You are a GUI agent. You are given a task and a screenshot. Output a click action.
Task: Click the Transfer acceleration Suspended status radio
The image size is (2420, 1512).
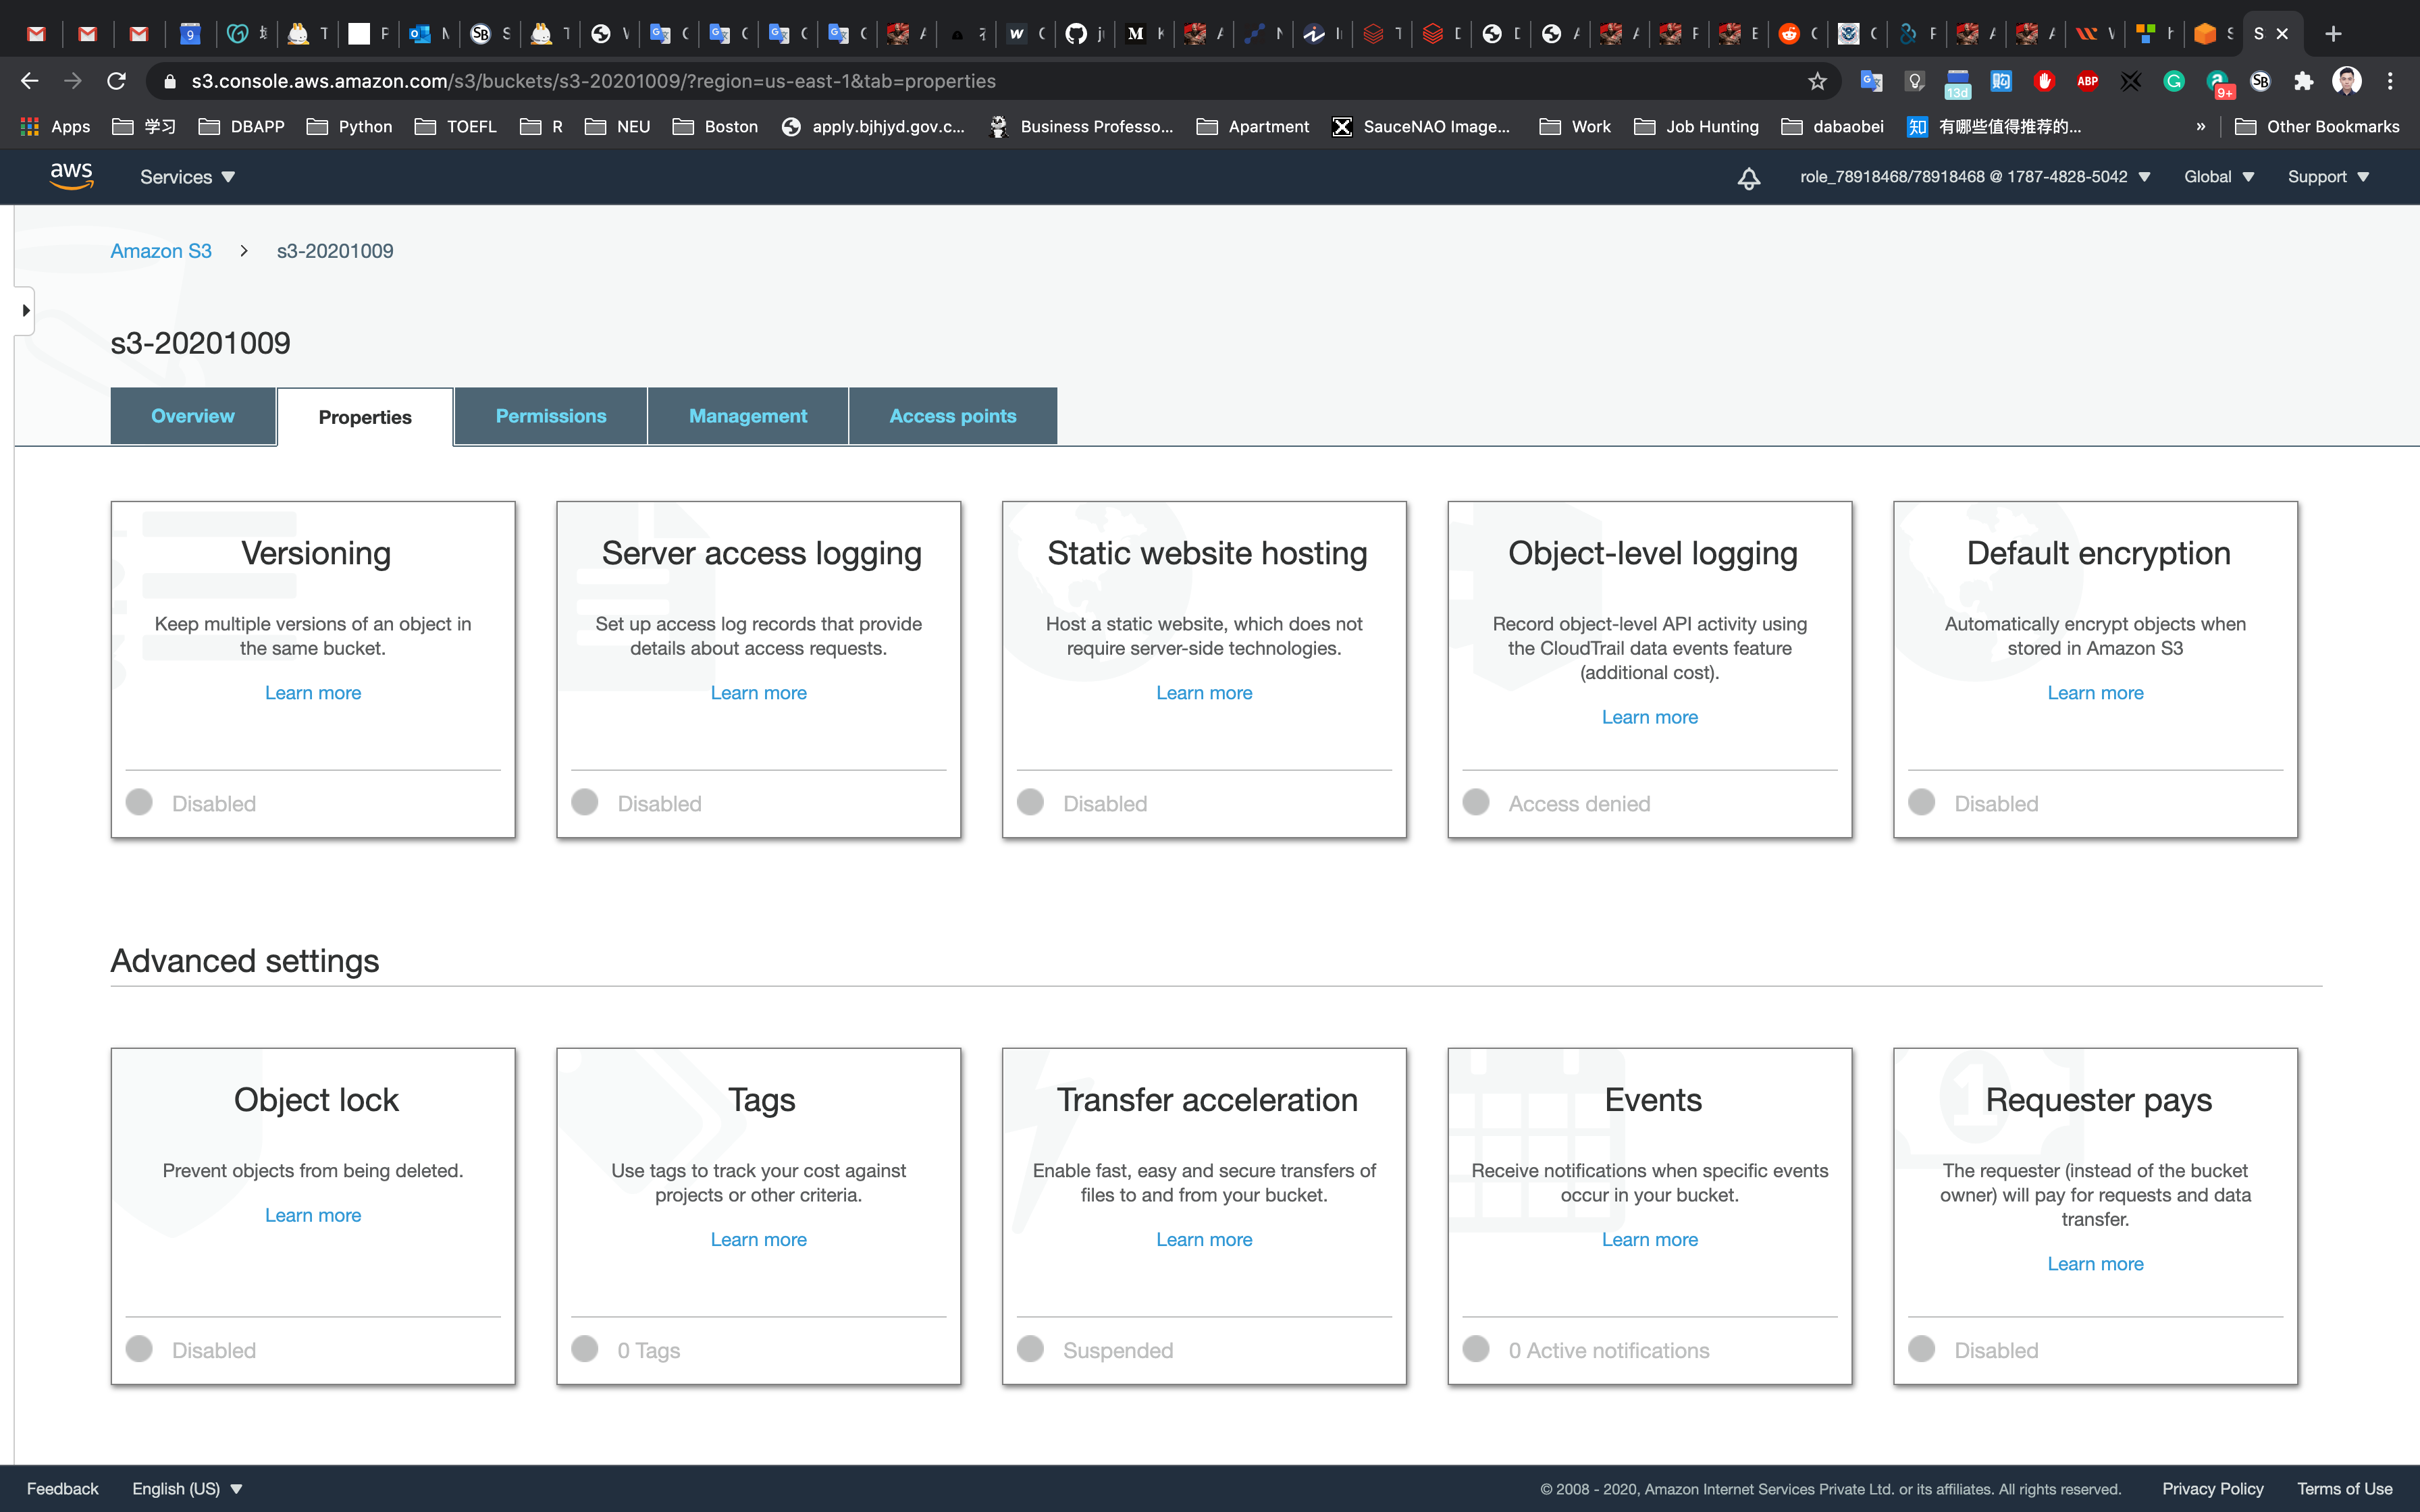coord(1030,1349)
